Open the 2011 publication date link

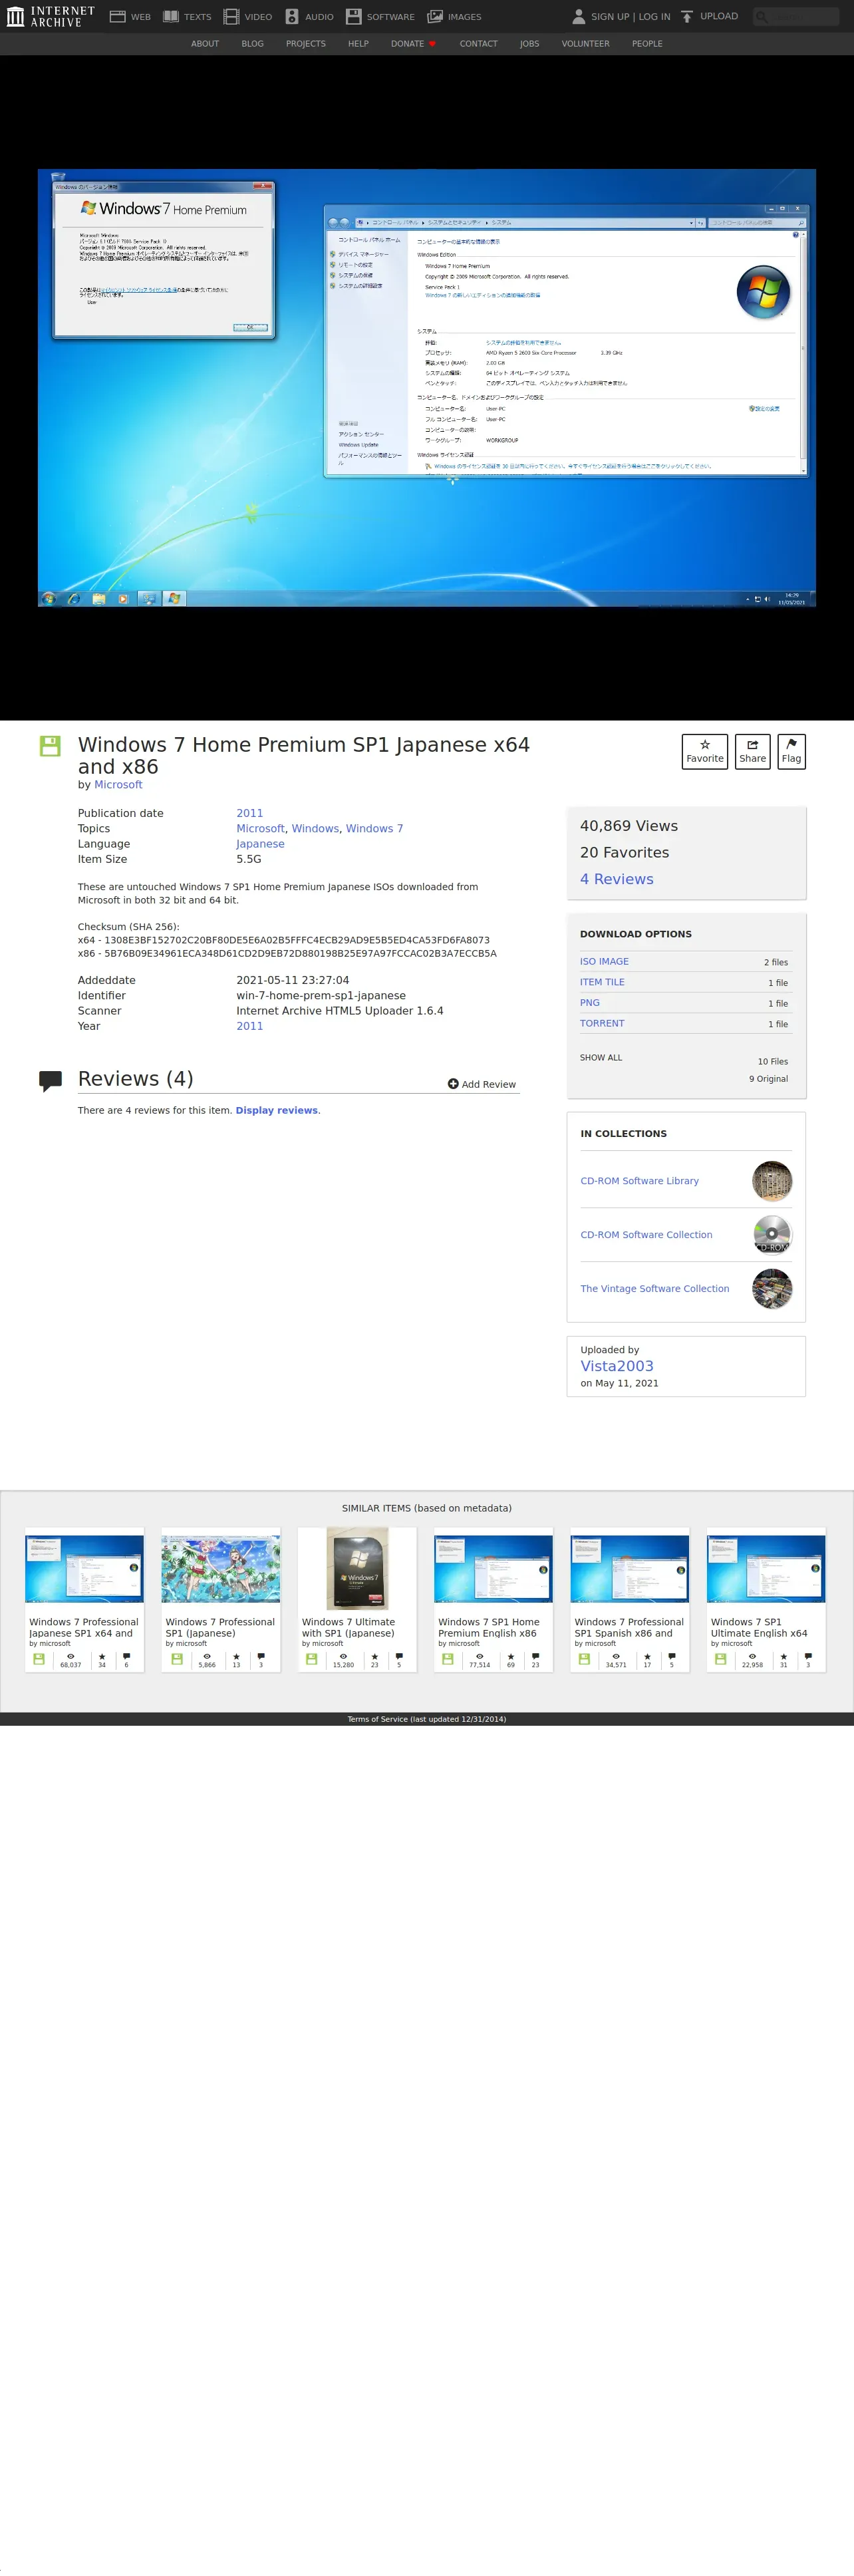pos(249,813)
